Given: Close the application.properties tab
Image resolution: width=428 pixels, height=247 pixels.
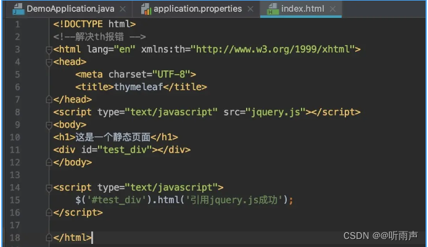Looking at the screenshot, I should (250, 9).
